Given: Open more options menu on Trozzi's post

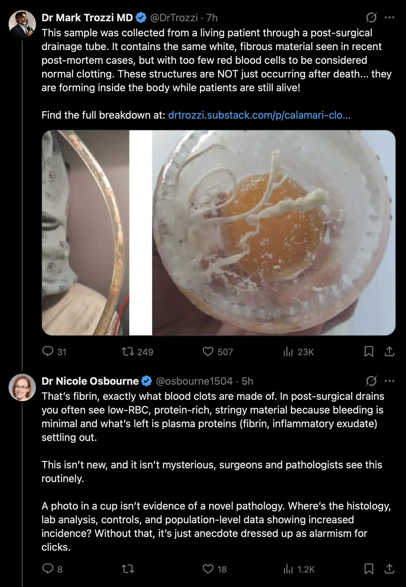Looking at the screenshot, I should [x=390, y=17].
